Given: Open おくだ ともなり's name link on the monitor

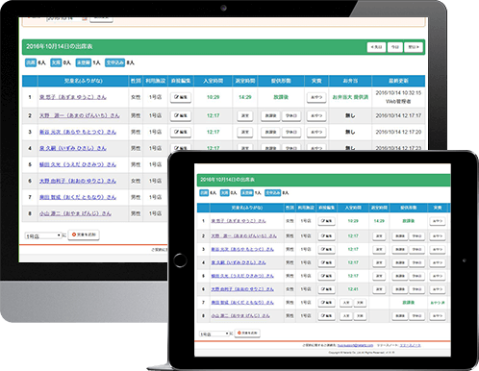Looking at the screenshot, I should [x=78, y=197].
